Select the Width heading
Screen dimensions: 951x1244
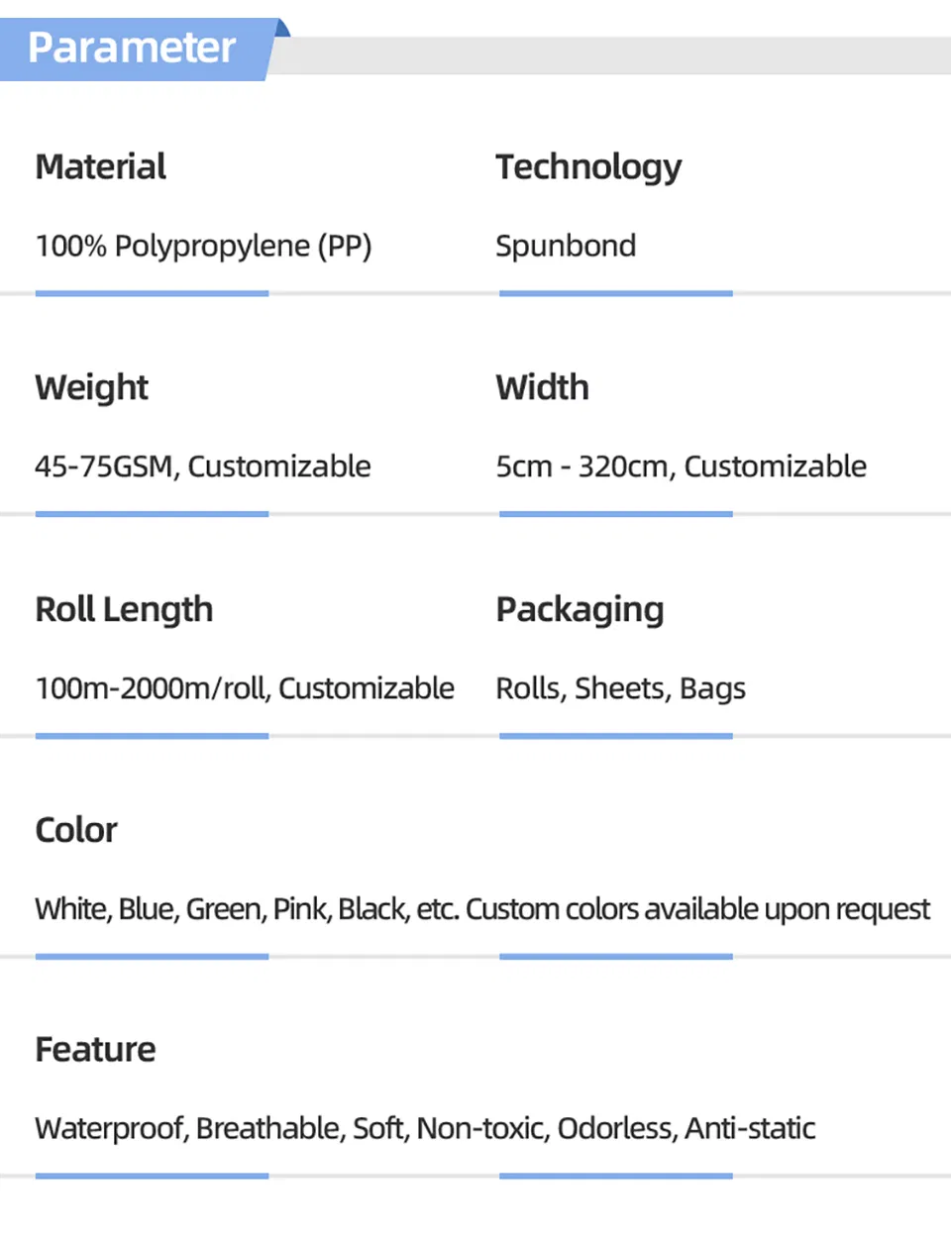(x=542, y=387)
